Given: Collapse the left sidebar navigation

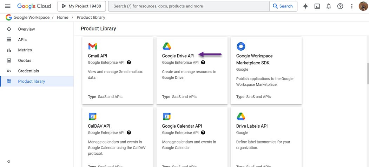Looking at the screenshot, I should (x=9, y=162).
